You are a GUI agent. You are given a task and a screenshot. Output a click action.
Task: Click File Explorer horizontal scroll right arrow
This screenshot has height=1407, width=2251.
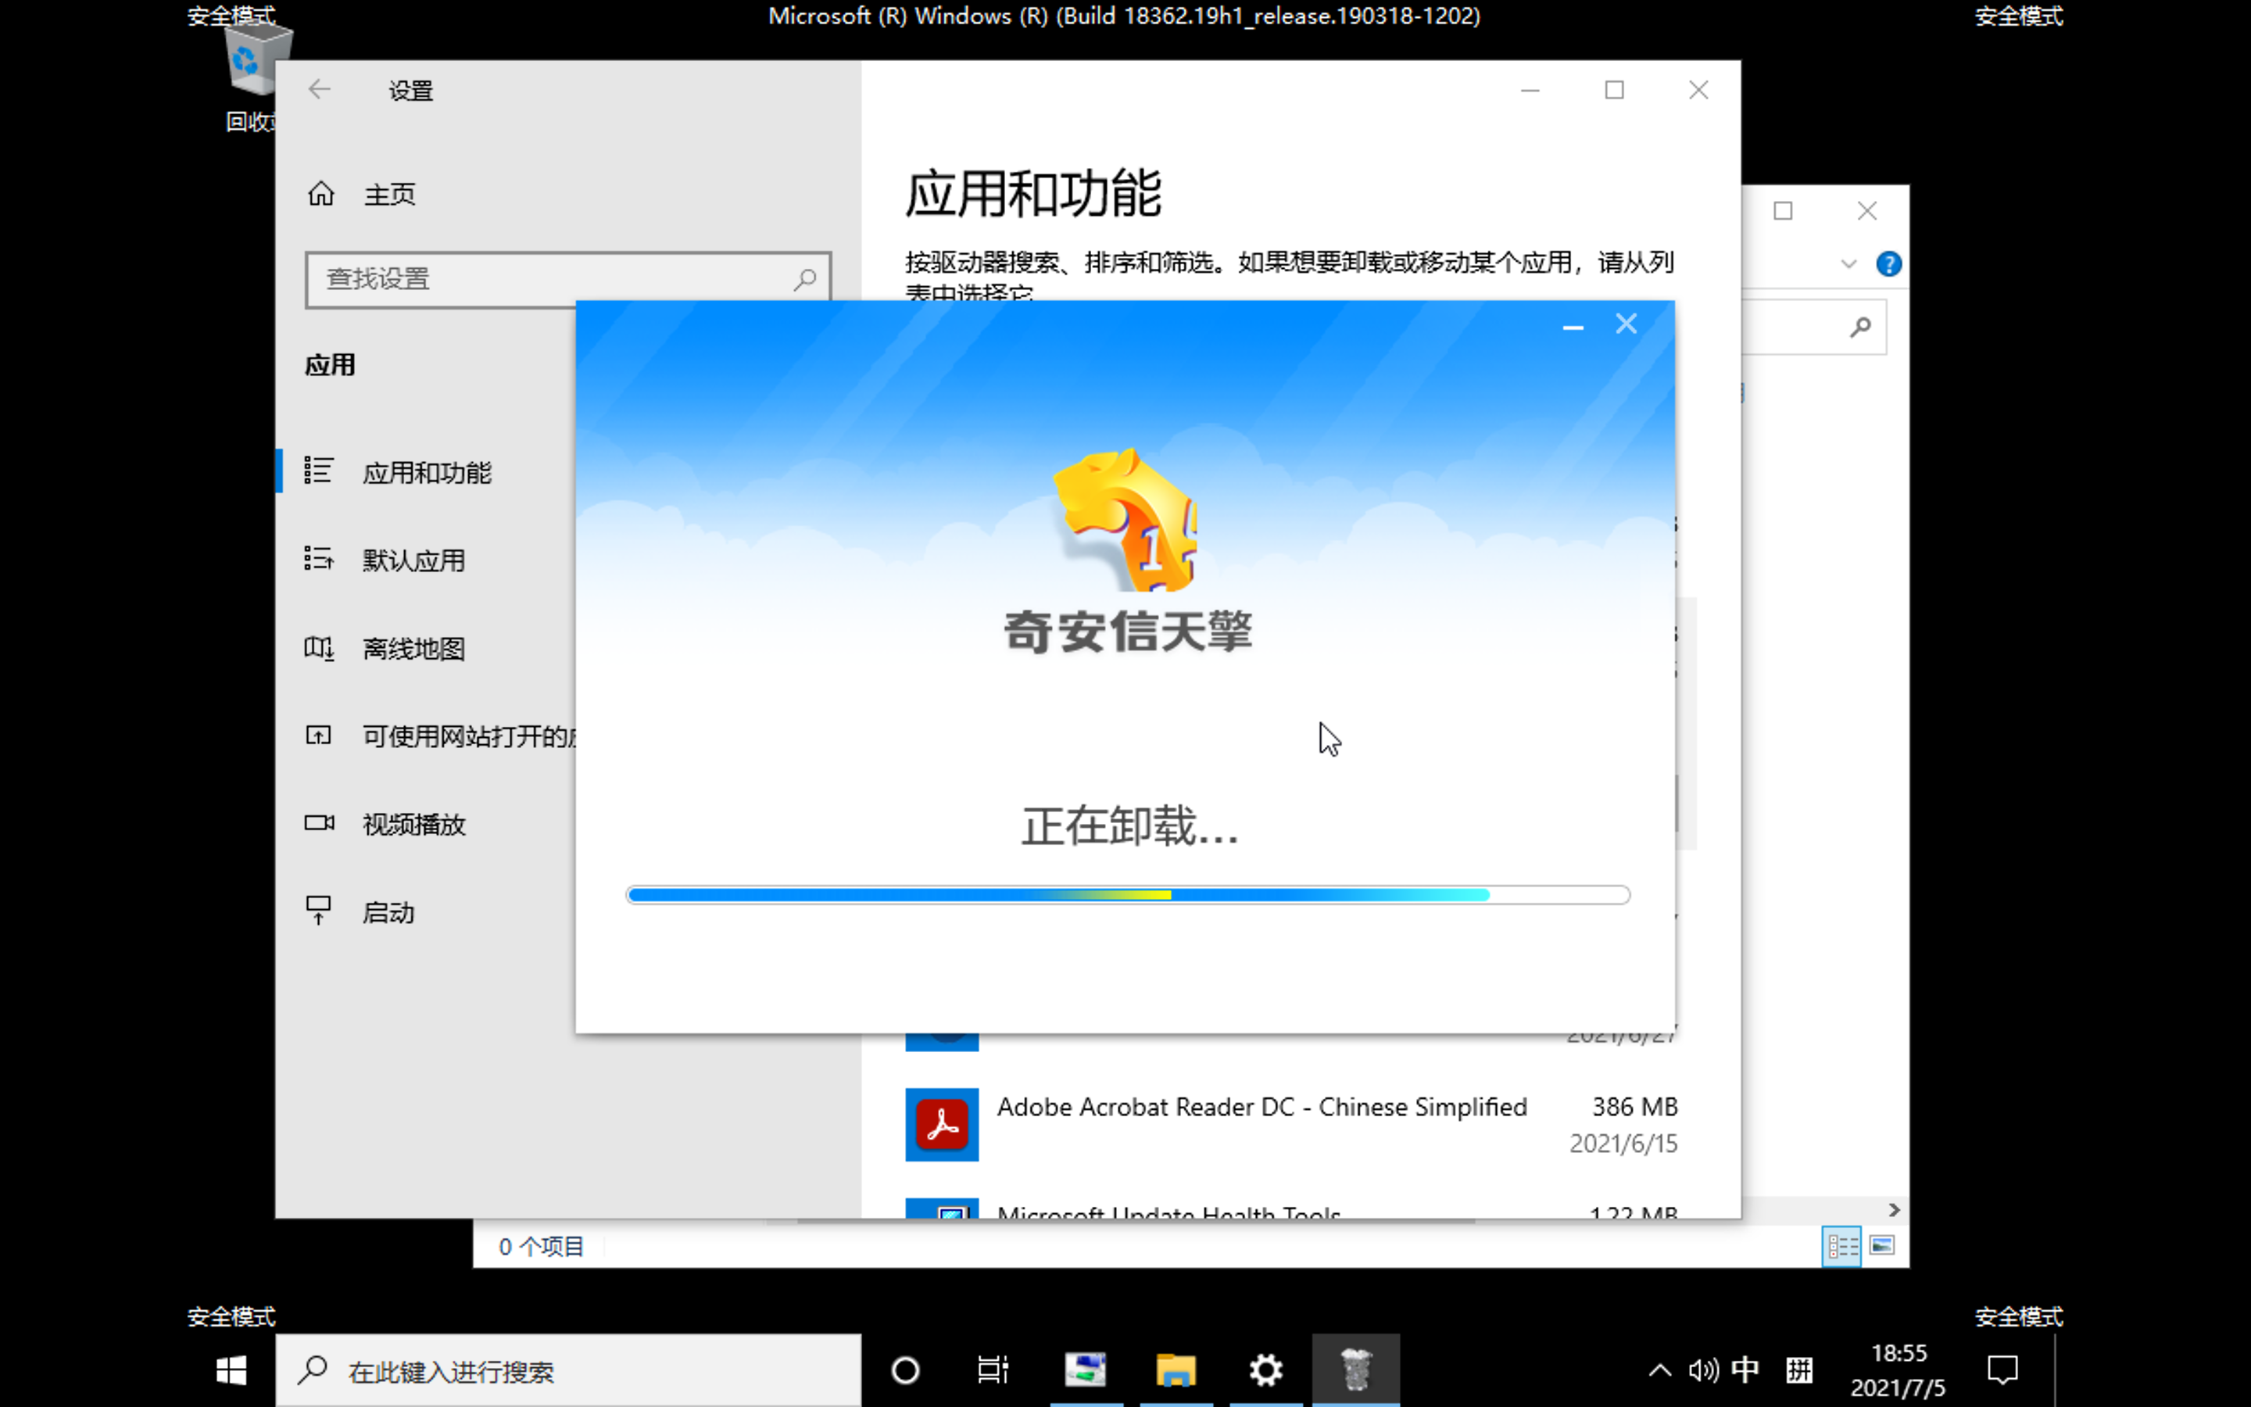click(1895, 1210)
